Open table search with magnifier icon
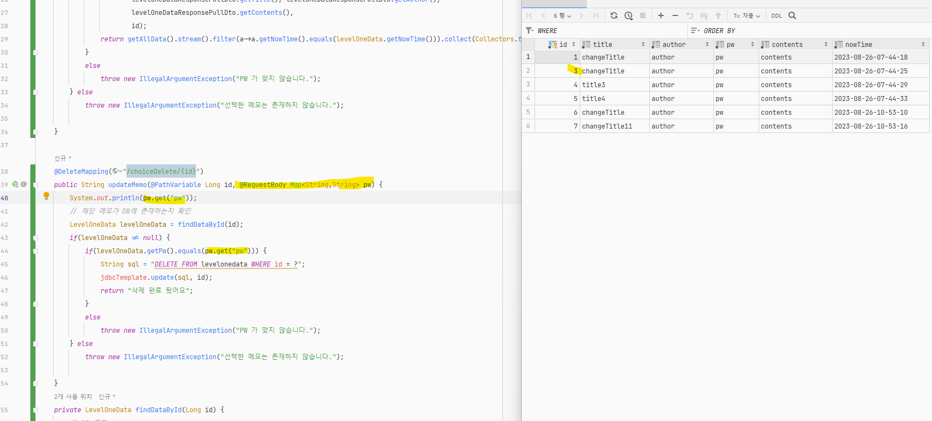This screenshot has height=421, width=932. tap(792, 15)
